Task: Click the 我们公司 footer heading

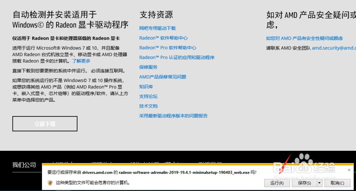Action: pos(24,165)
